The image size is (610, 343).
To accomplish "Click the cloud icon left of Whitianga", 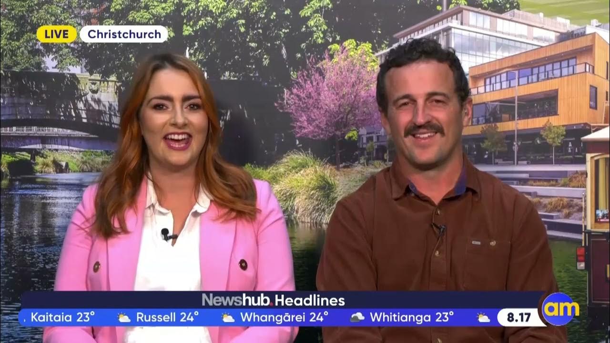I will (x=357, y=318).
